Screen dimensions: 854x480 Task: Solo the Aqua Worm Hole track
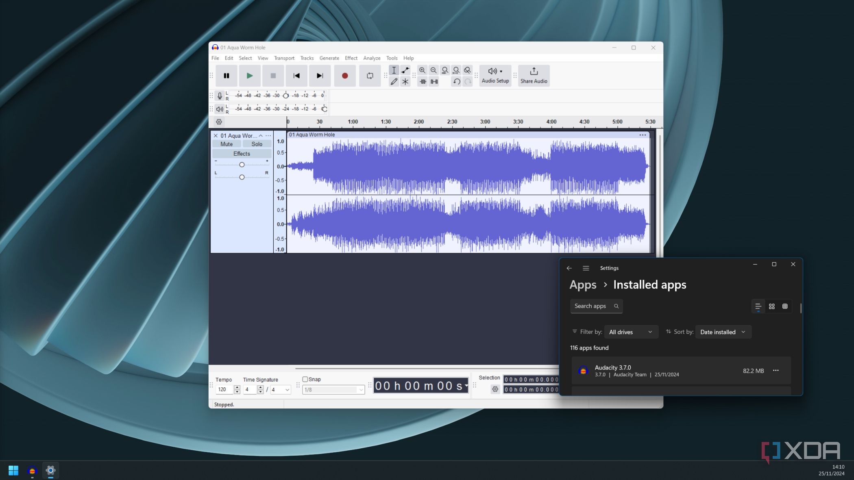click(257, 144)
